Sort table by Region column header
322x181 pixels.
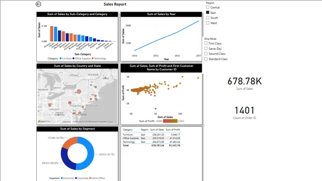point(144,130)
